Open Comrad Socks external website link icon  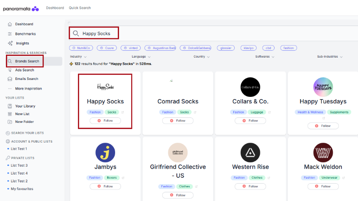195,112
